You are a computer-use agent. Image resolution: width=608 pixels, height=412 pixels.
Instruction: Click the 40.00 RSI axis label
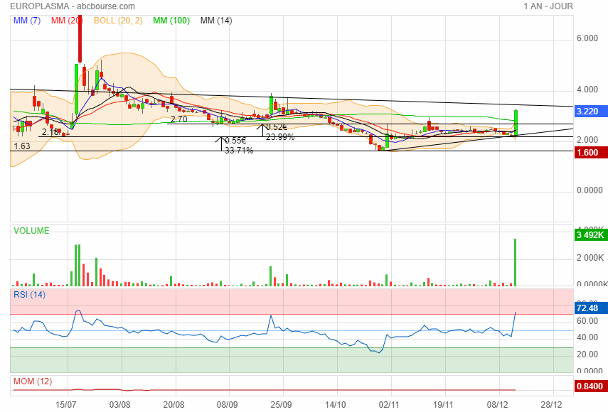[587, 337]
